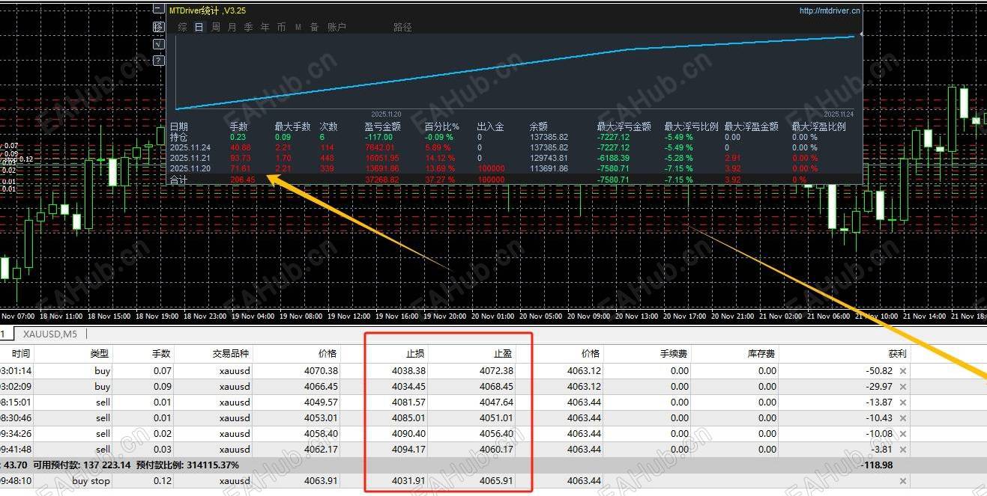The width and height of the screenshot is (987, 496).
Task: Close the buy 0.09 order at 4066.45
Action: [x=902, y=387]
